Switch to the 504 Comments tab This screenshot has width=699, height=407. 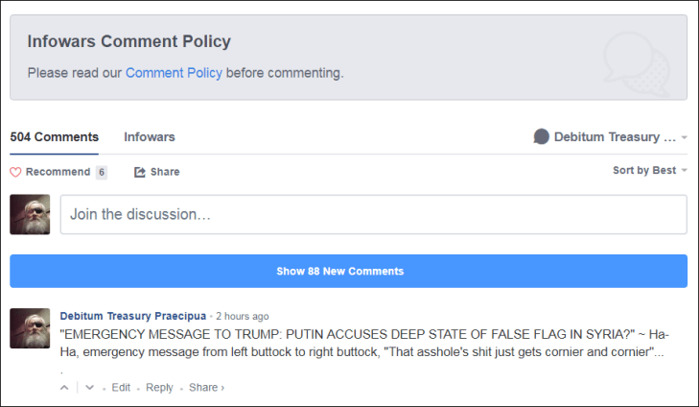click(54, 137)
